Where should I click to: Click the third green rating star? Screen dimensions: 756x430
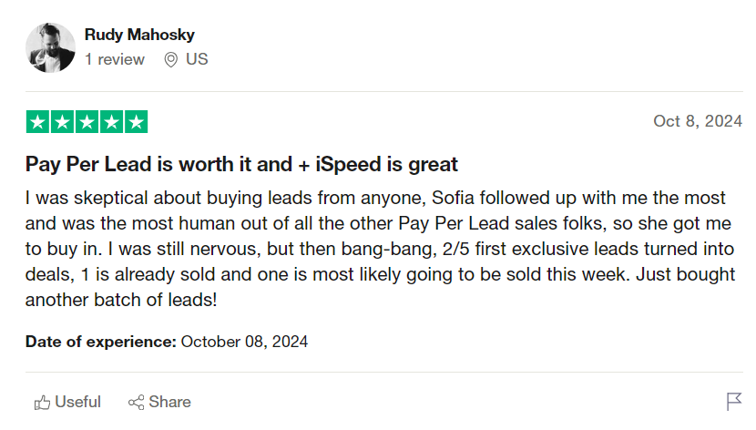pyautogui.click(x=87, y=122)
